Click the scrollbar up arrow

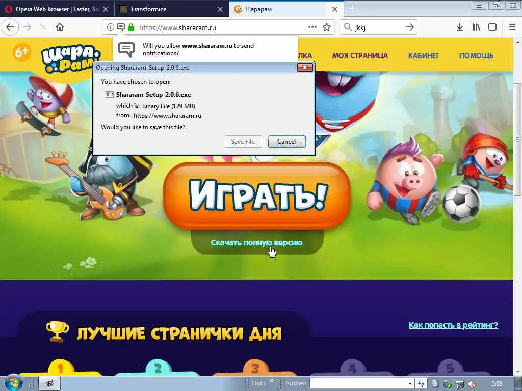[x=518, y=42]
